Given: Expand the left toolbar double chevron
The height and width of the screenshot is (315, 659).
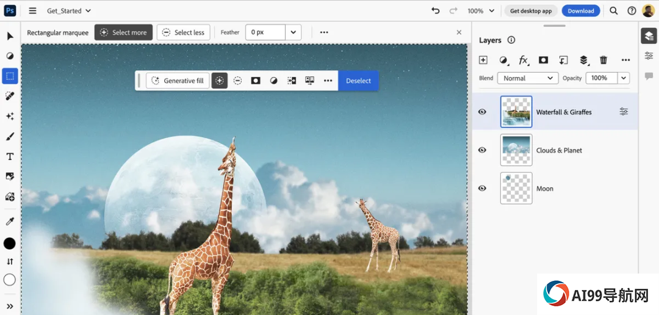Looking at the screenshot, I should (10, 306).
